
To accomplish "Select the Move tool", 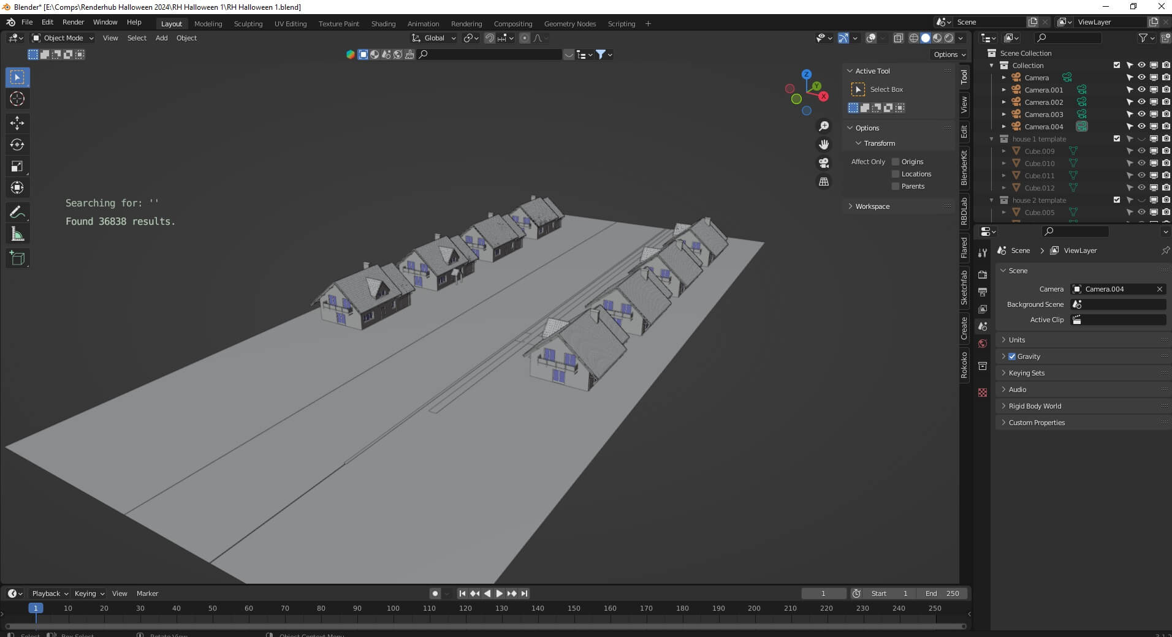I will pos(17,123).
